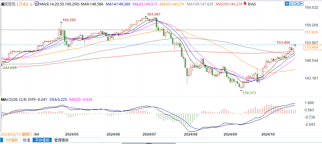Click the 161.947 peak price marker

coord(153,14)
